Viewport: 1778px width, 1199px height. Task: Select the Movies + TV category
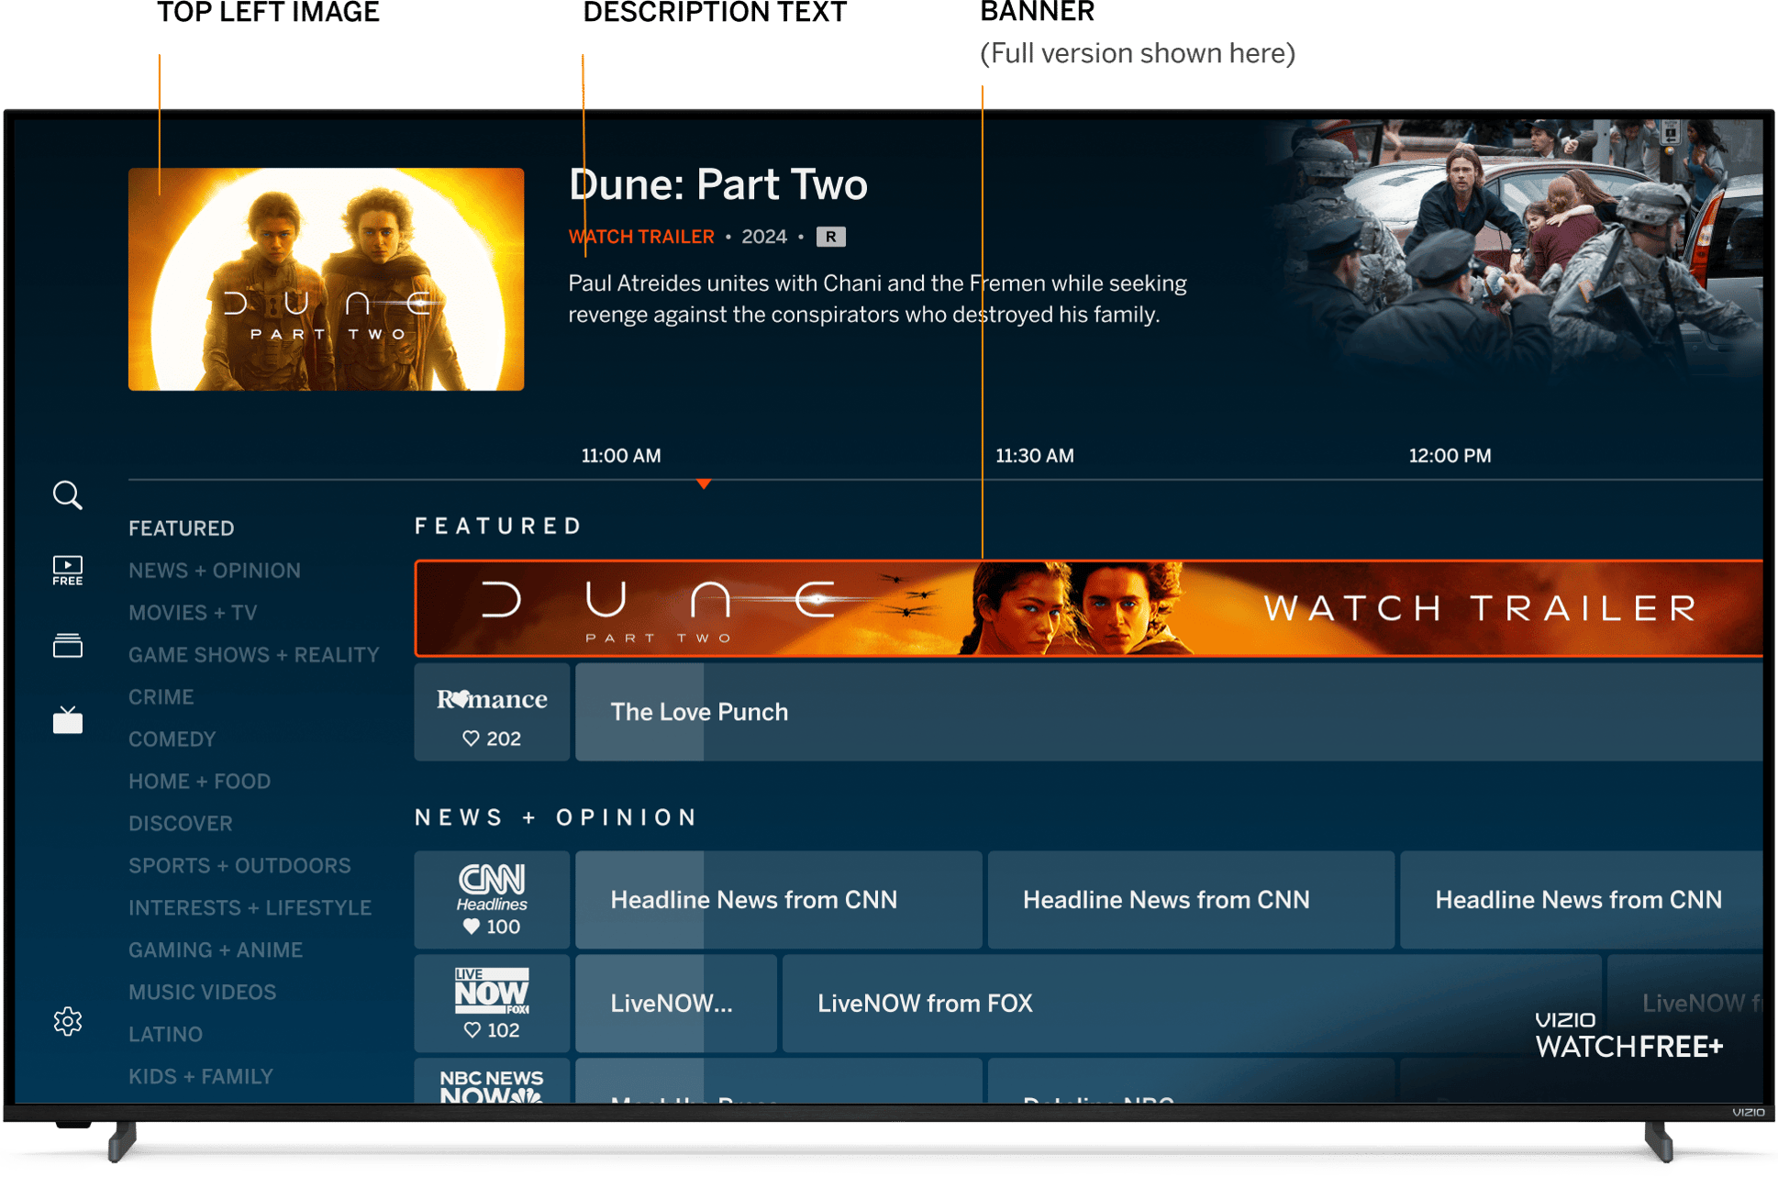click(x=193, y=612)
